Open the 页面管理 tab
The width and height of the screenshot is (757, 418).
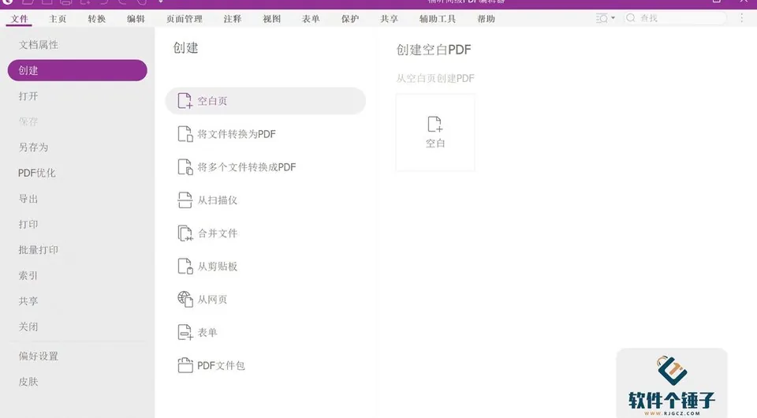click(x=185, y=19)
